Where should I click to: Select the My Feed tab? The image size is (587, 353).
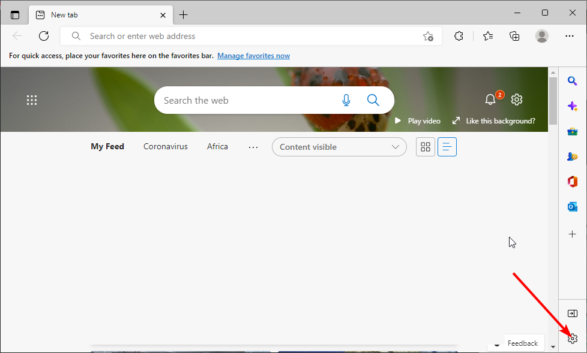pos(107,147)
